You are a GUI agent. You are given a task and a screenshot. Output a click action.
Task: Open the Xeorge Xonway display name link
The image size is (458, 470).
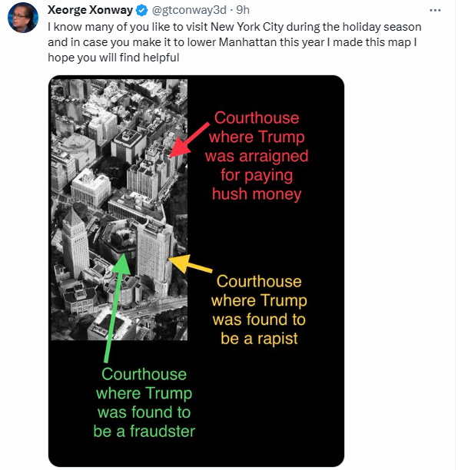point(90,10)
